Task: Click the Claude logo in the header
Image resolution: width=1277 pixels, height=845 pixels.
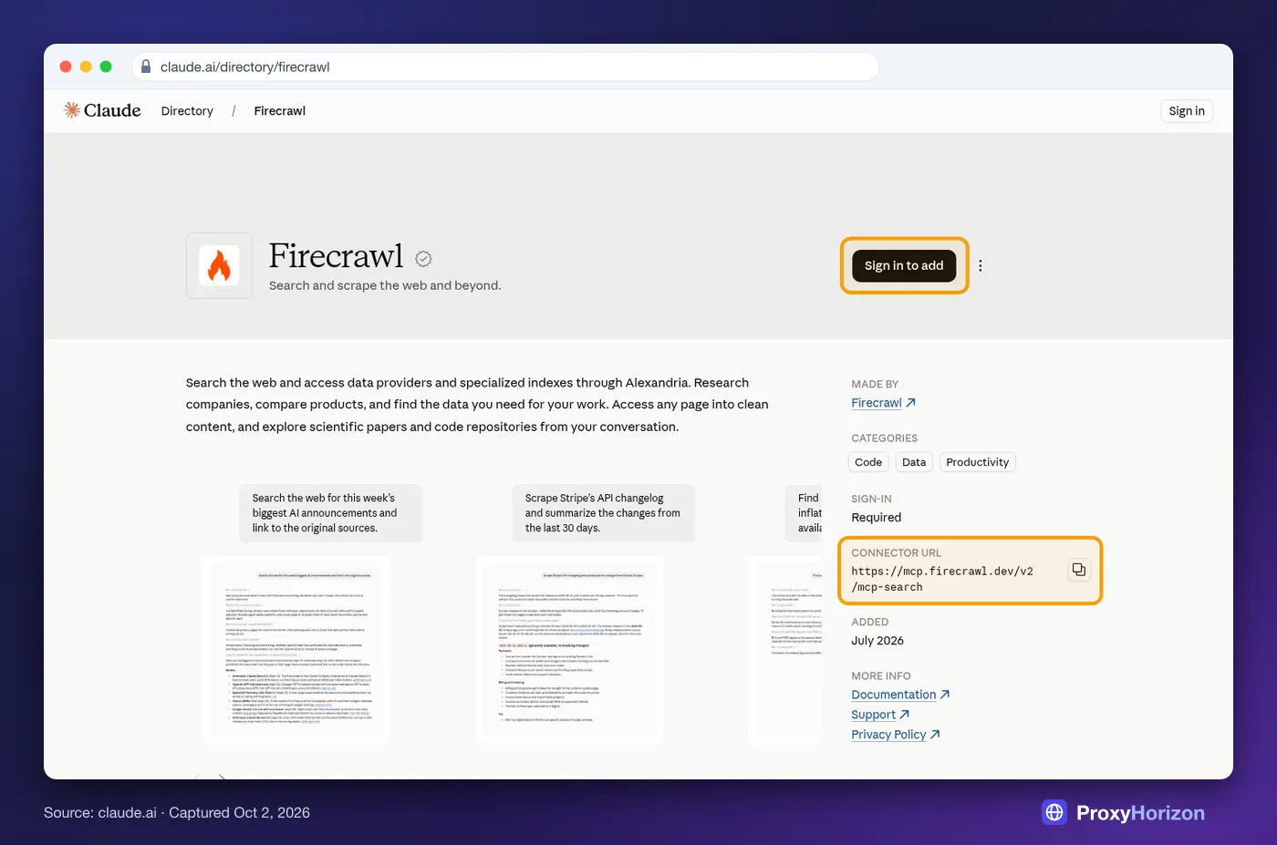Action: [102, 110]
